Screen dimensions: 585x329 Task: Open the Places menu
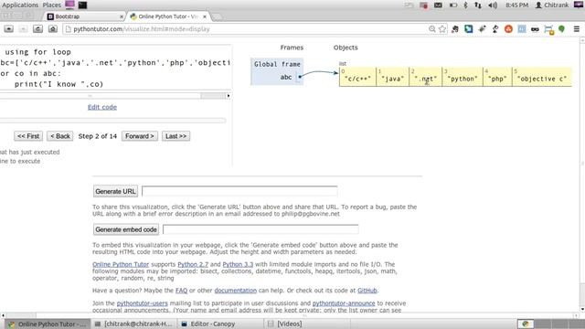click(52, 5)
